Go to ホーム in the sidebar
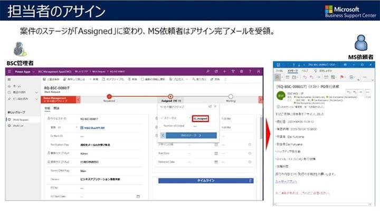Image resolution: width=380 pixels, height=211 pixels. [14, 86]
